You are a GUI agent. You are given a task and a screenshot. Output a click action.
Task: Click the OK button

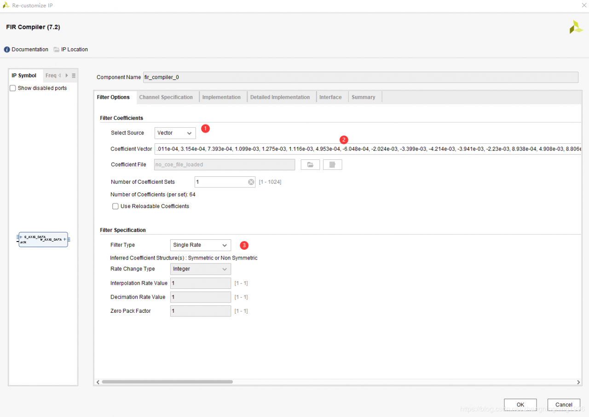[520, 405]
